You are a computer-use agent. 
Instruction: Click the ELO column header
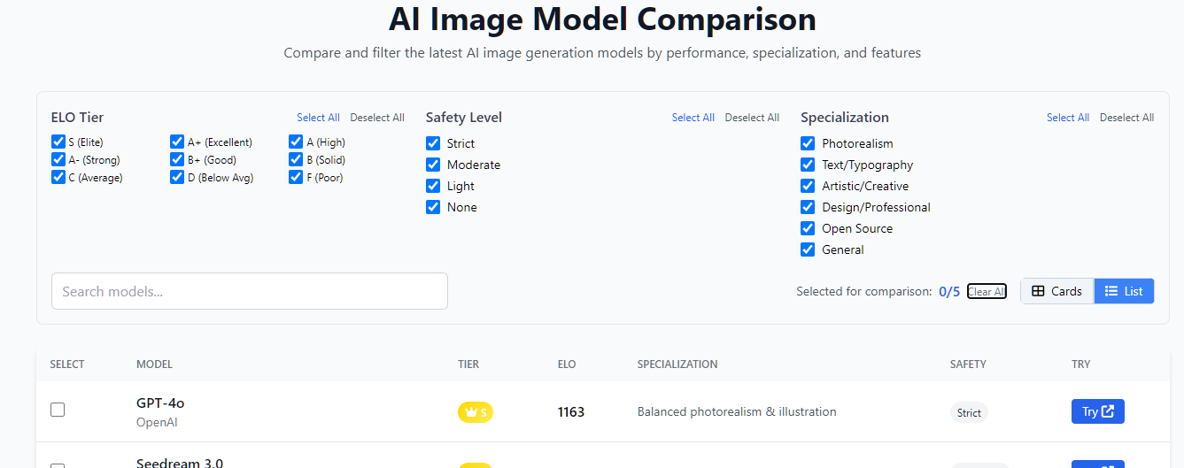pos(567,364)
